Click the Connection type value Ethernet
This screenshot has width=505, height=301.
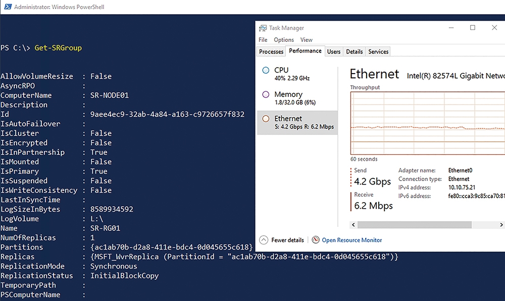[459, 179]
